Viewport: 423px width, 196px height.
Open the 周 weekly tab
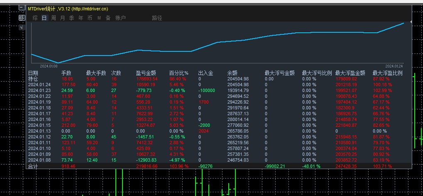(54, 18)
